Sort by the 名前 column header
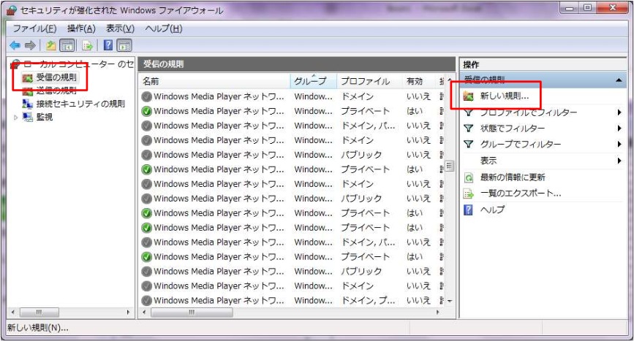634x341 pixels. [215, 81]
